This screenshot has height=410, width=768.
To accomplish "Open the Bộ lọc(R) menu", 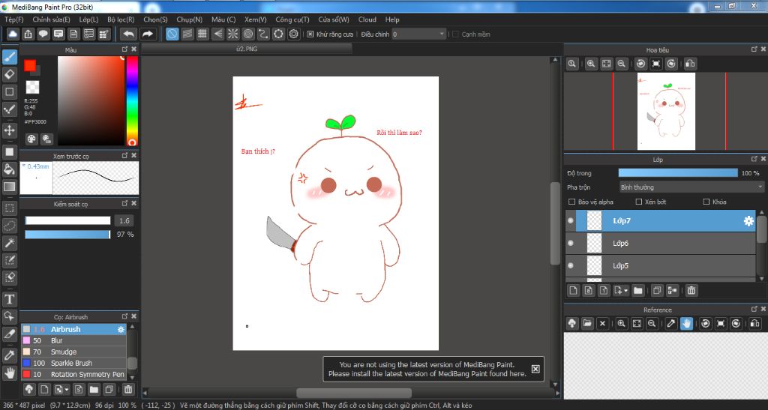I will tap(121, 19).
